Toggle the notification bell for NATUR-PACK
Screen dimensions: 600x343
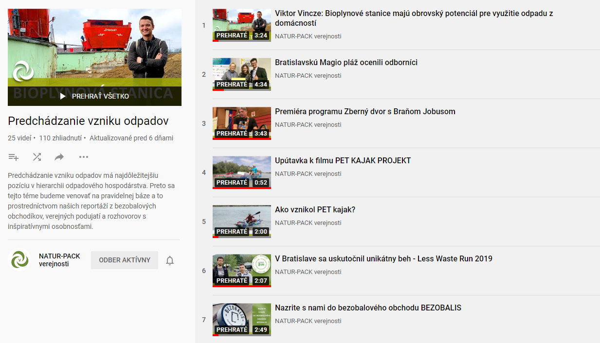pyautogui.click(x=170, y=260)
